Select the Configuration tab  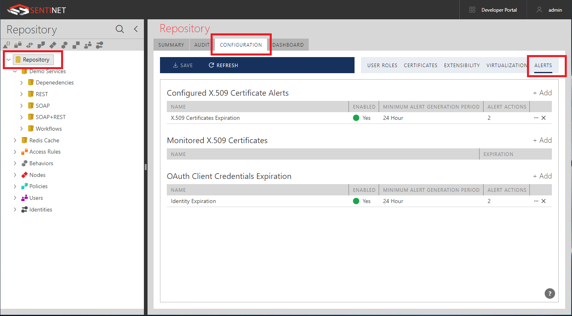click(241, 45)
